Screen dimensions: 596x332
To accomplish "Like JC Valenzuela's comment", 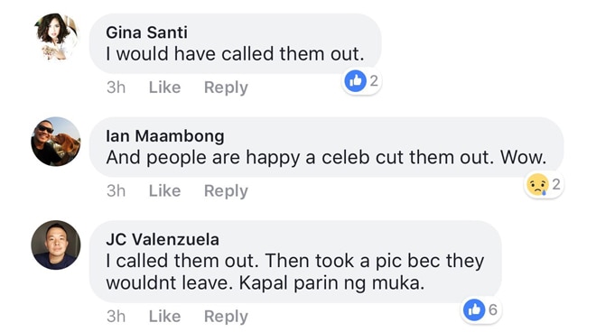I will coord(164,317).
